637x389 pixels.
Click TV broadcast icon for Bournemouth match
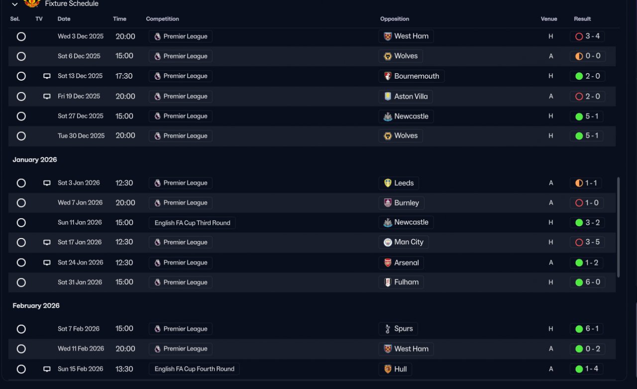click(x=47, y=76)
